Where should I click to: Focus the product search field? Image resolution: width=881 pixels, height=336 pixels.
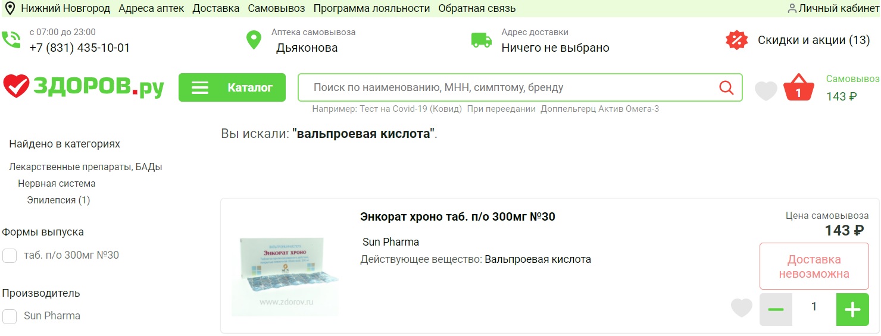pos(506,88)
